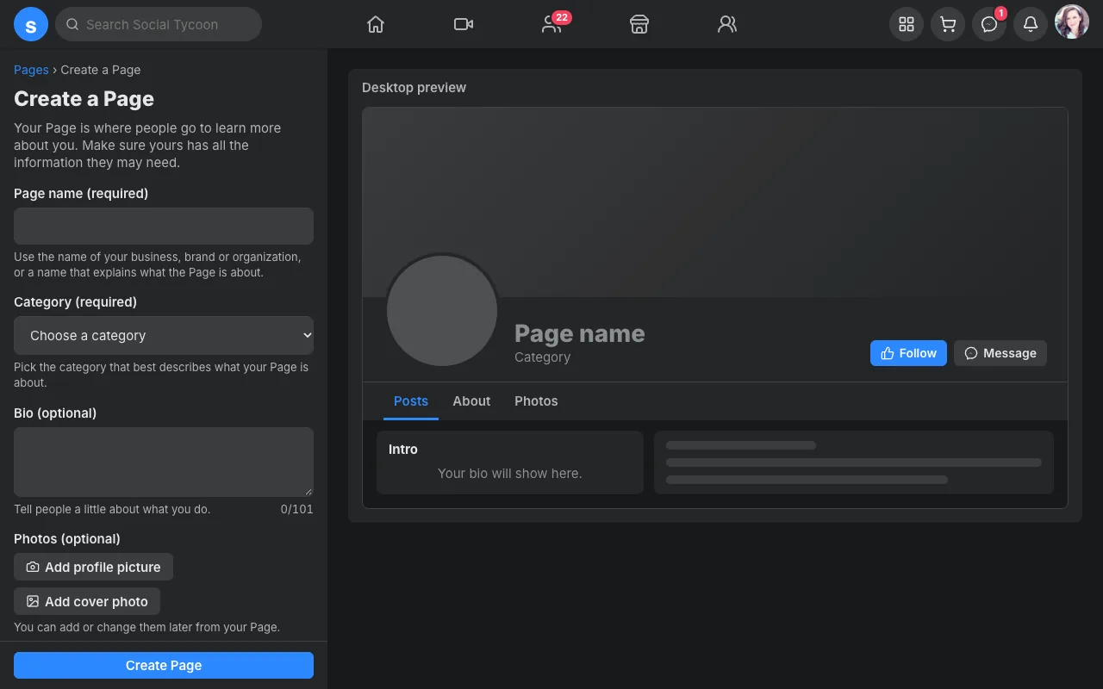Submit with the Create Page button

[x=164, y=665]
